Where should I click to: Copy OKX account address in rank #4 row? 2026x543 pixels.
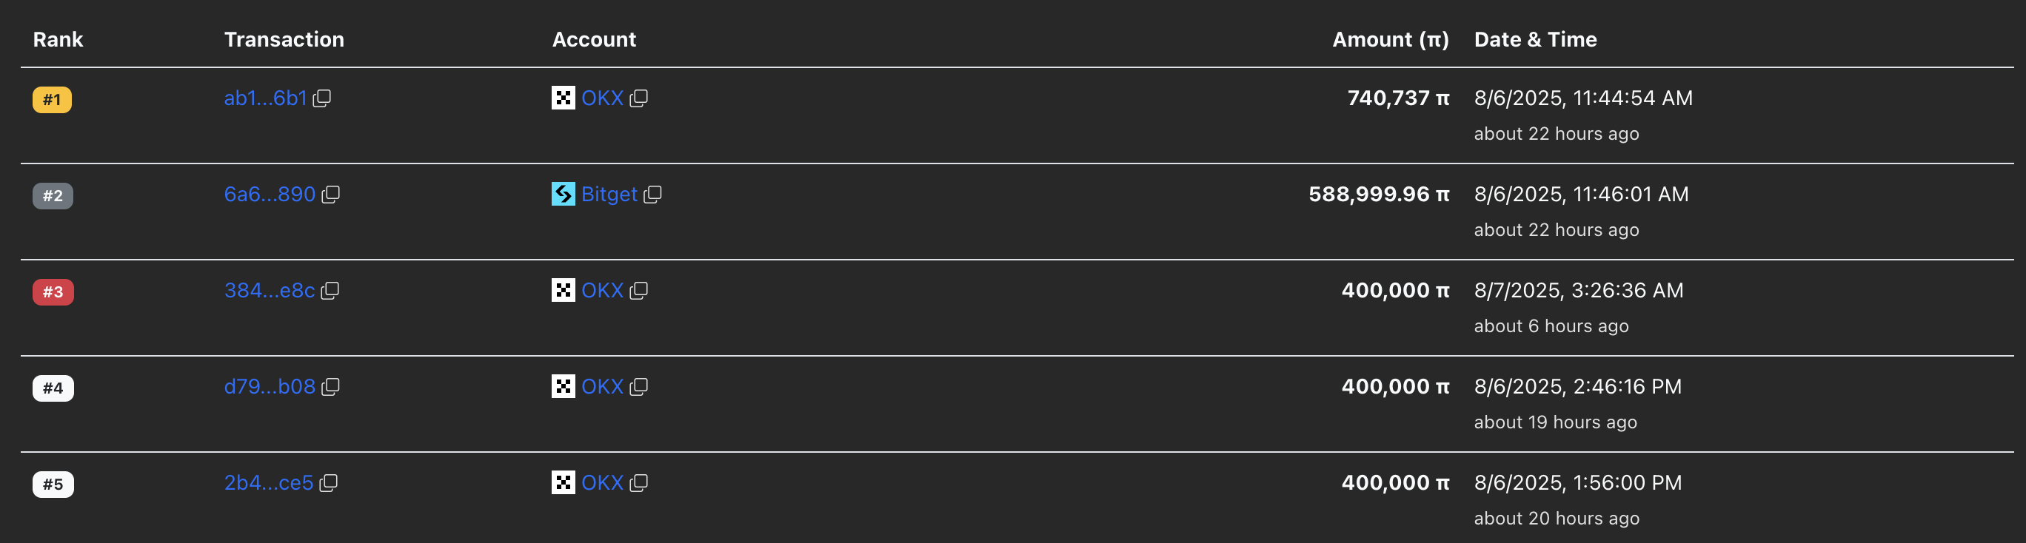pos(638,387)
